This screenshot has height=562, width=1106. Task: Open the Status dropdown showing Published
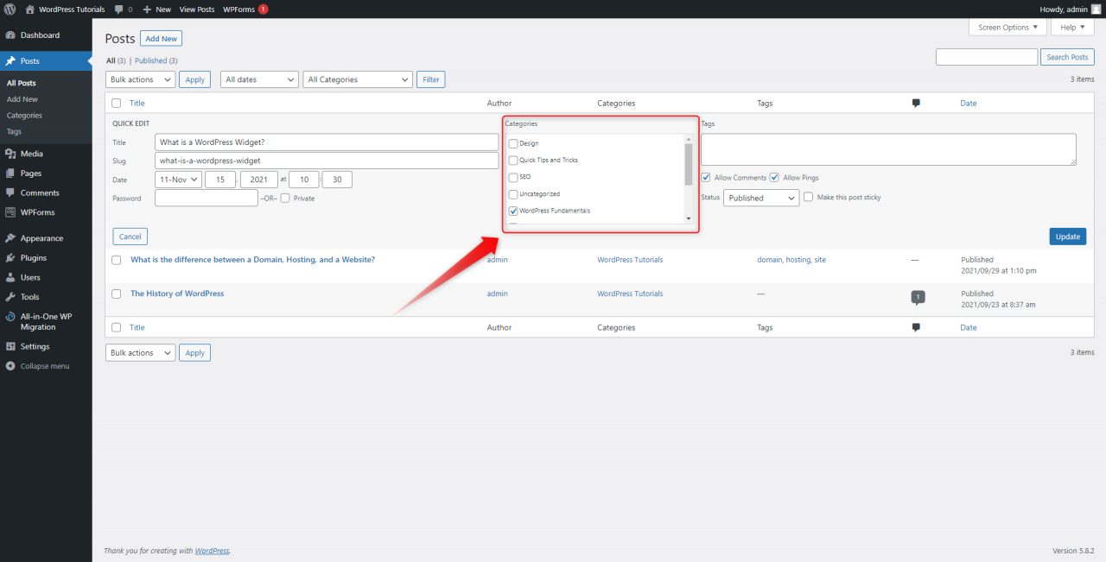[761, 198]
